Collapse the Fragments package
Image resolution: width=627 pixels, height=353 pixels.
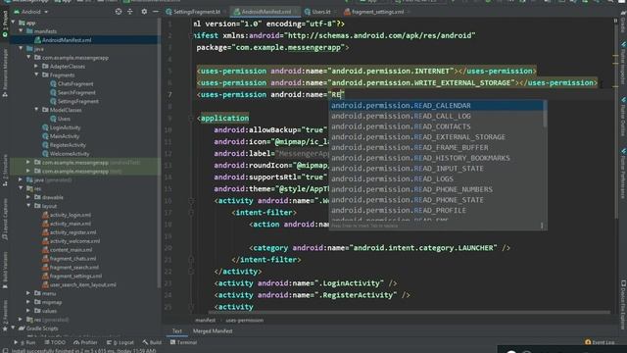tap(36, 75)
